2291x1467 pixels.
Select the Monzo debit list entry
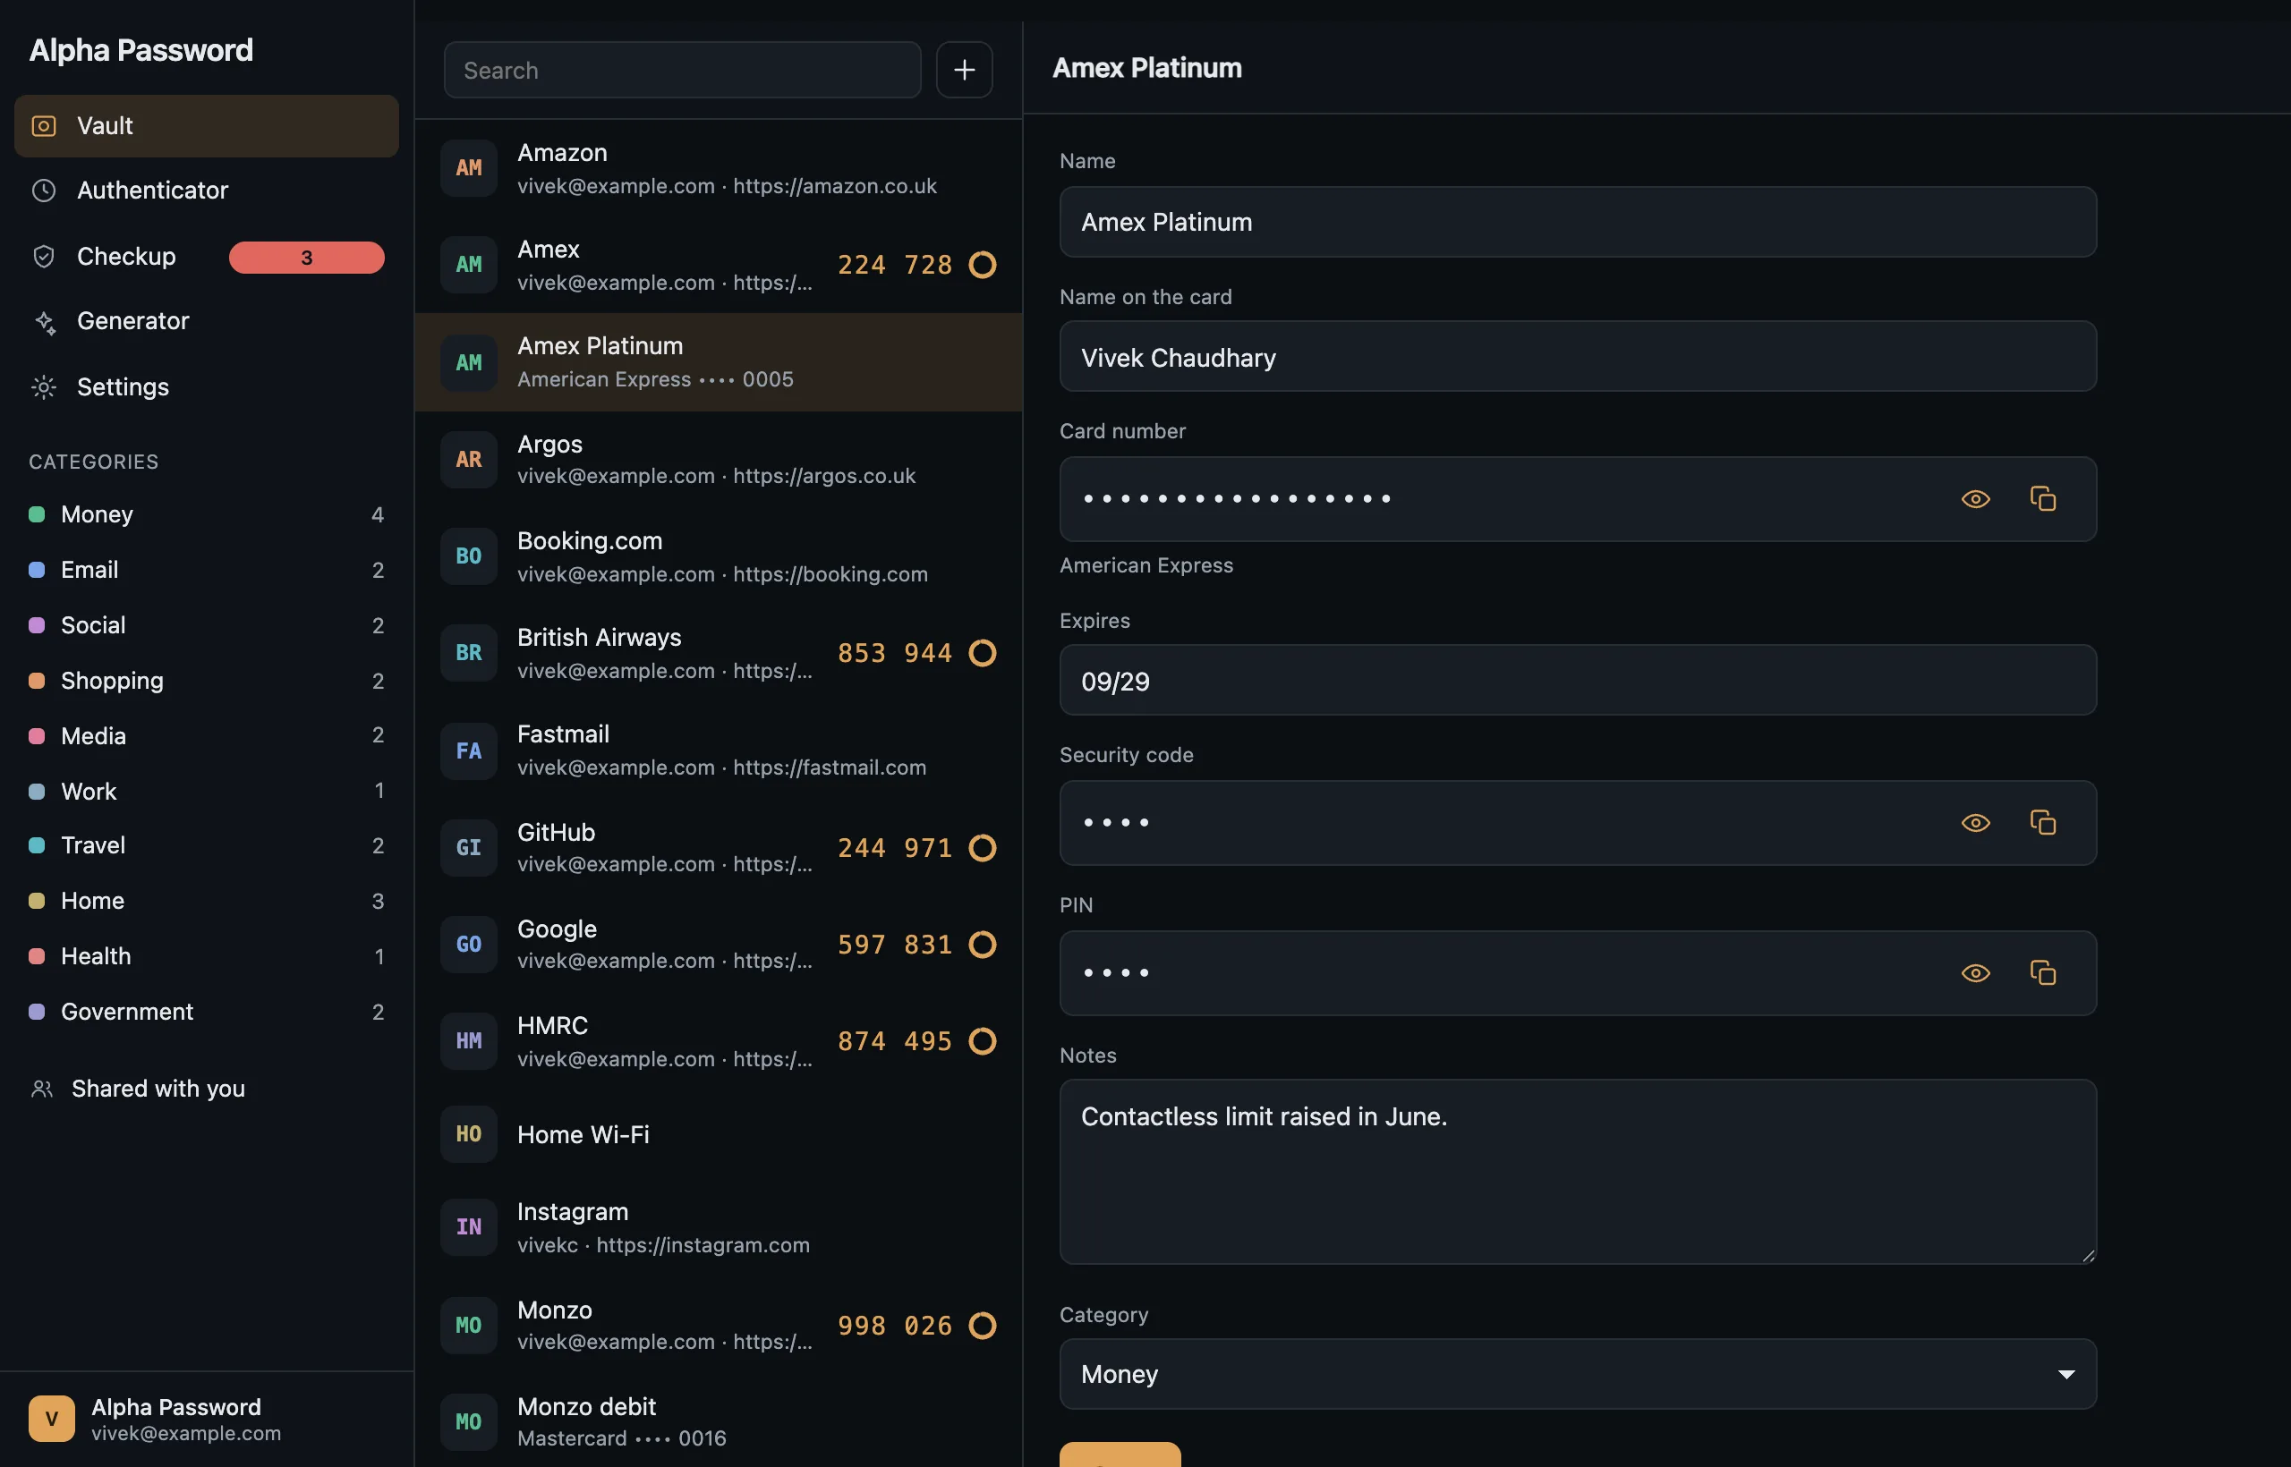point(719,1421)
